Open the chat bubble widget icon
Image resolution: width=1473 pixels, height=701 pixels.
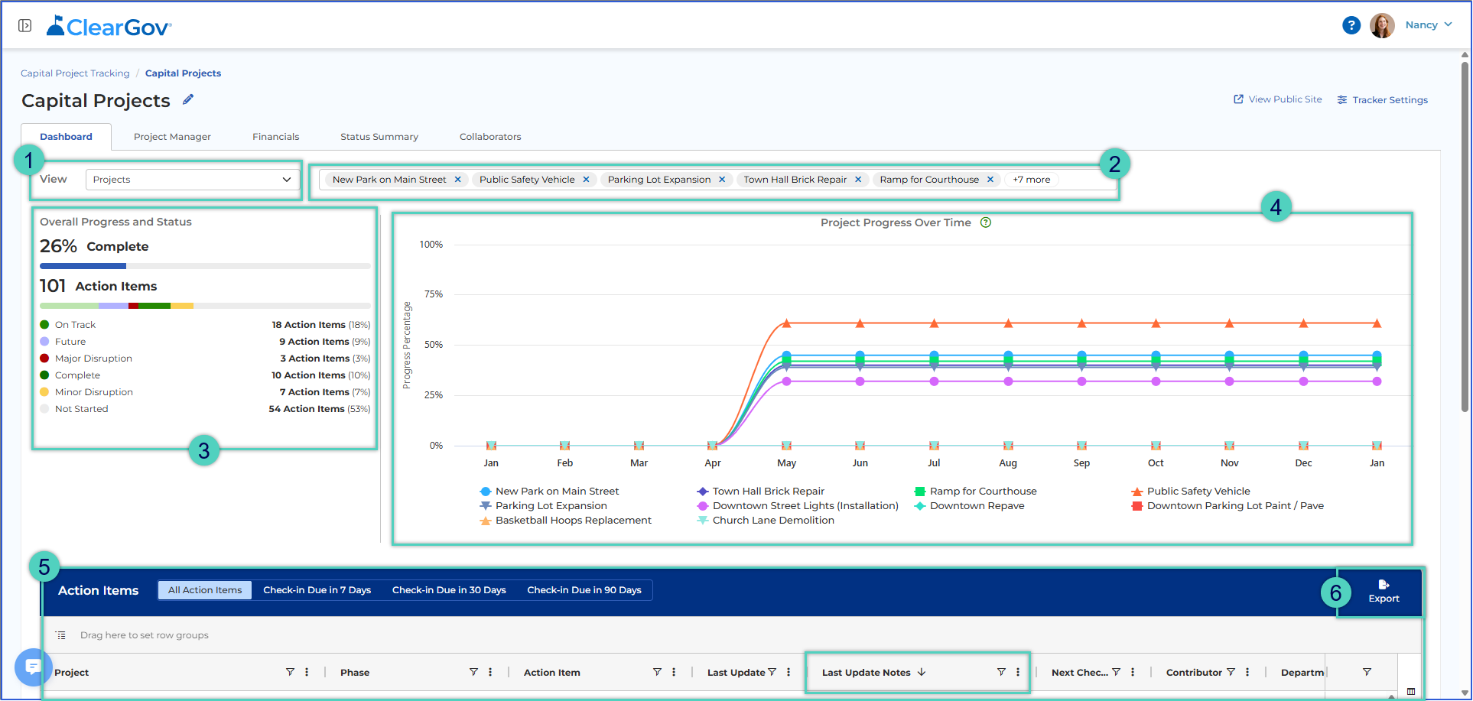pyautogui.click(x=33, y=667)
